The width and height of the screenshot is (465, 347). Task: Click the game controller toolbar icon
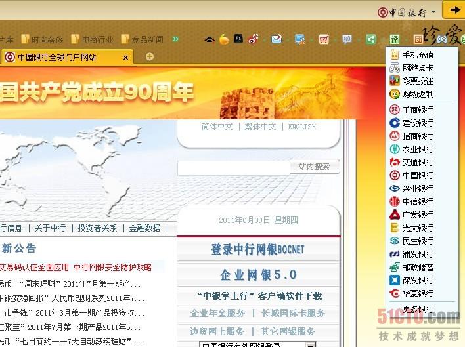tap(442, 39)
